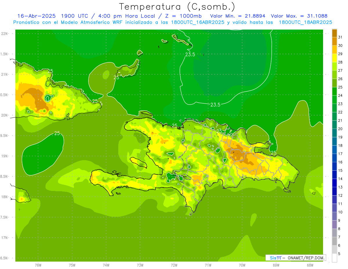Click the blue legend band between 15 and 16
Screen dimensions: 348x269
pos(334,166)
